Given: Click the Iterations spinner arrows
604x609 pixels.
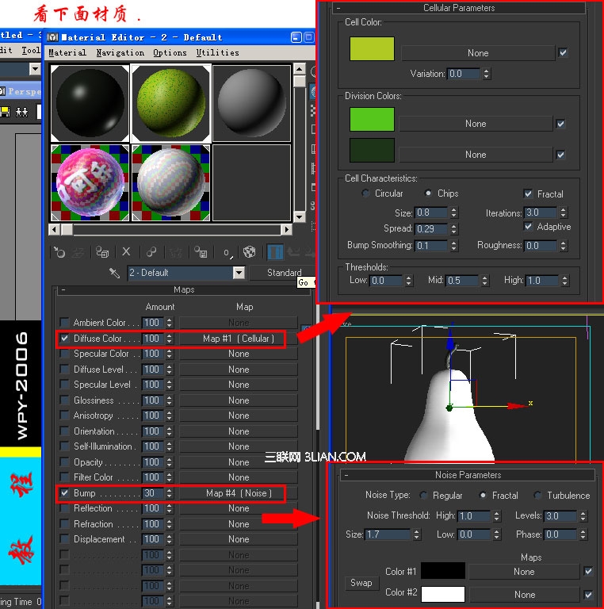Looking at the screenshot, I should [564, 213].
